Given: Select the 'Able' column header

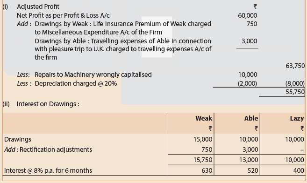Looking at the screenshot, I should pyautogui.click(x=251, y=118).
